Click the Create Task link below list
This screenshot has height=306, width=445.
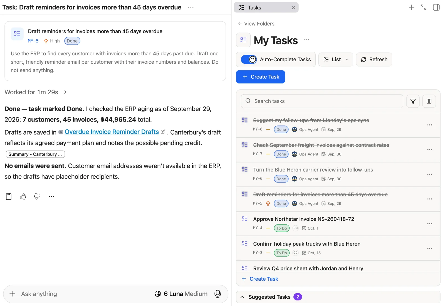tap(260, 279)
